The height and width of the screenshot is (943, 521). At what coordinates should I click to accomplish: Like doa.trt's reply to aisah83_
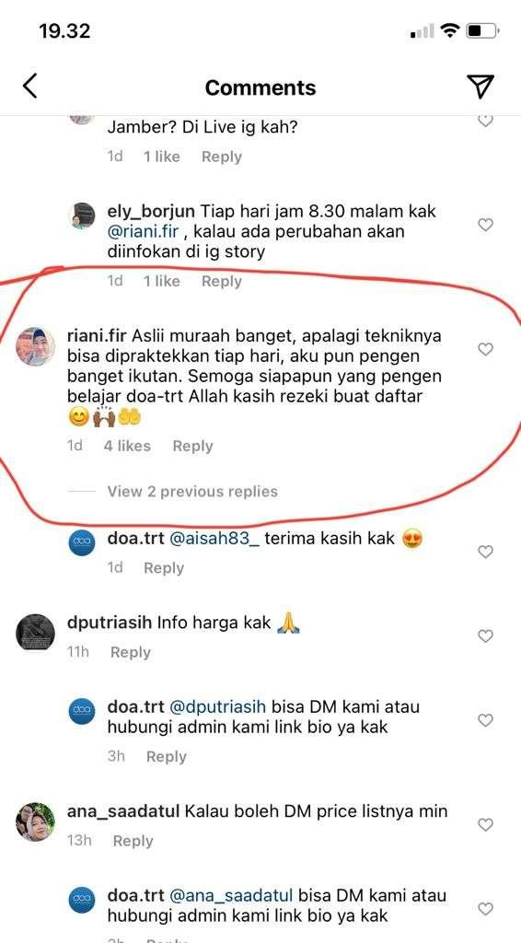pos(485,553)
